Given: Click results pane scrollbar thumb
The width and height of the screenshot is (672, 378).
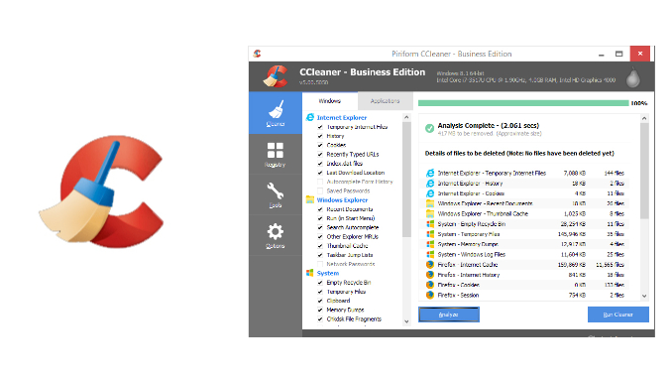Looking at the screenshot, I should click(x=644, y=171).
